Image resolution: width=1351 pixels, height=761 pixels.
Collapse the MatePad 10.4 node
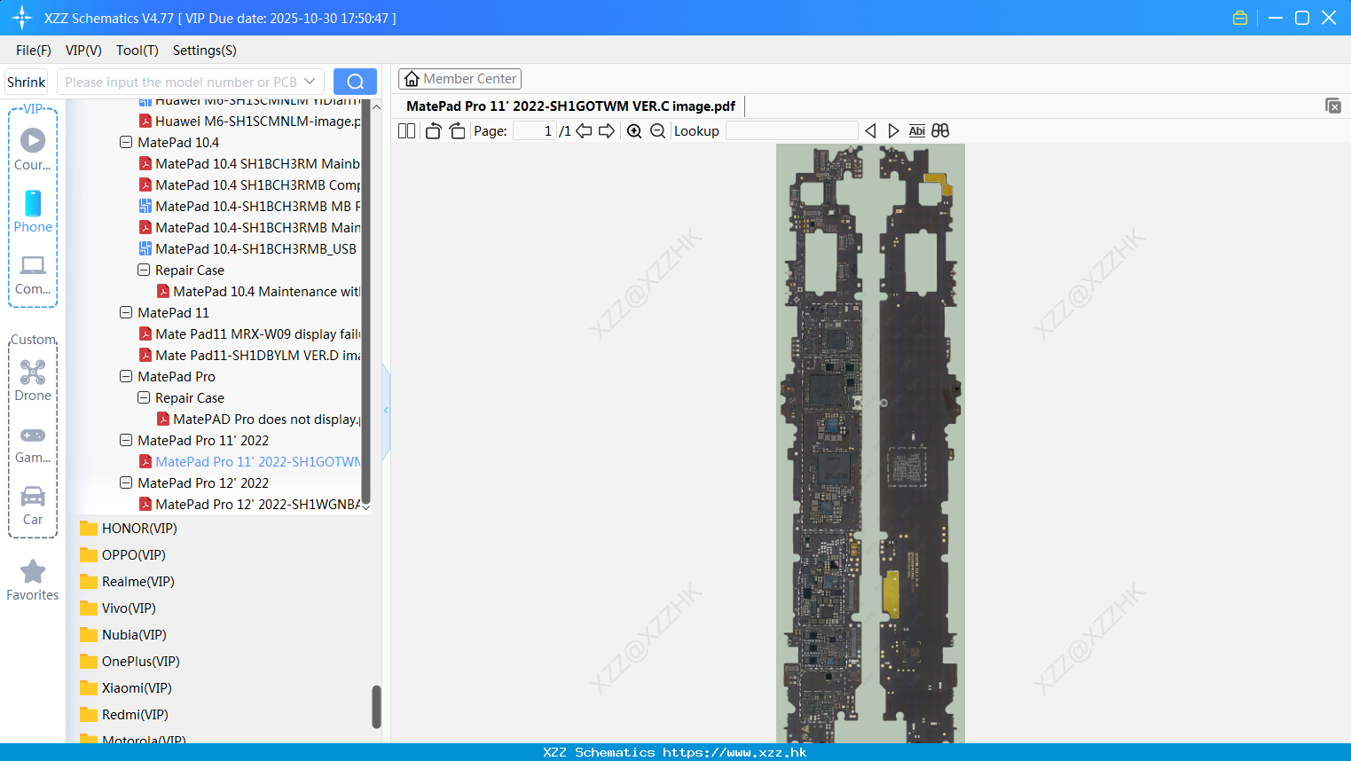[126, 142]
